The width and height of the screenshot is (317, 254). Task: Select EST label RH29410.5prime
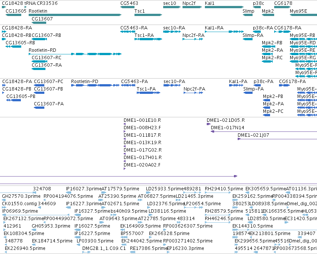point(224,189)
